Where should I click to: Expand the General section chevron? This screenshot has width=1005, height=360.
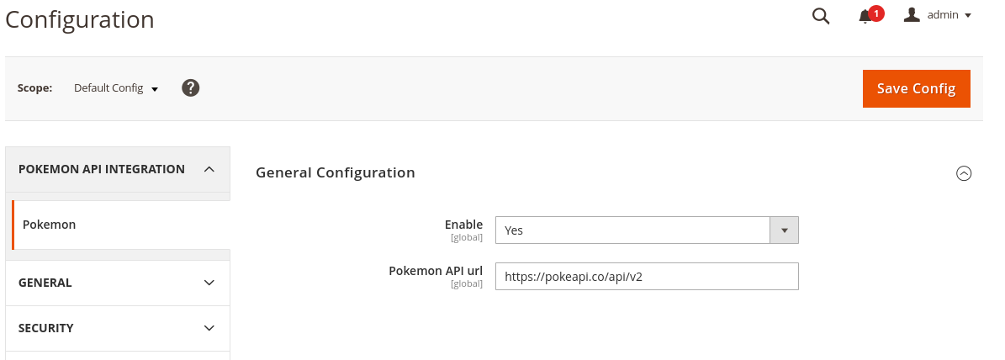(x=209, y=283)
